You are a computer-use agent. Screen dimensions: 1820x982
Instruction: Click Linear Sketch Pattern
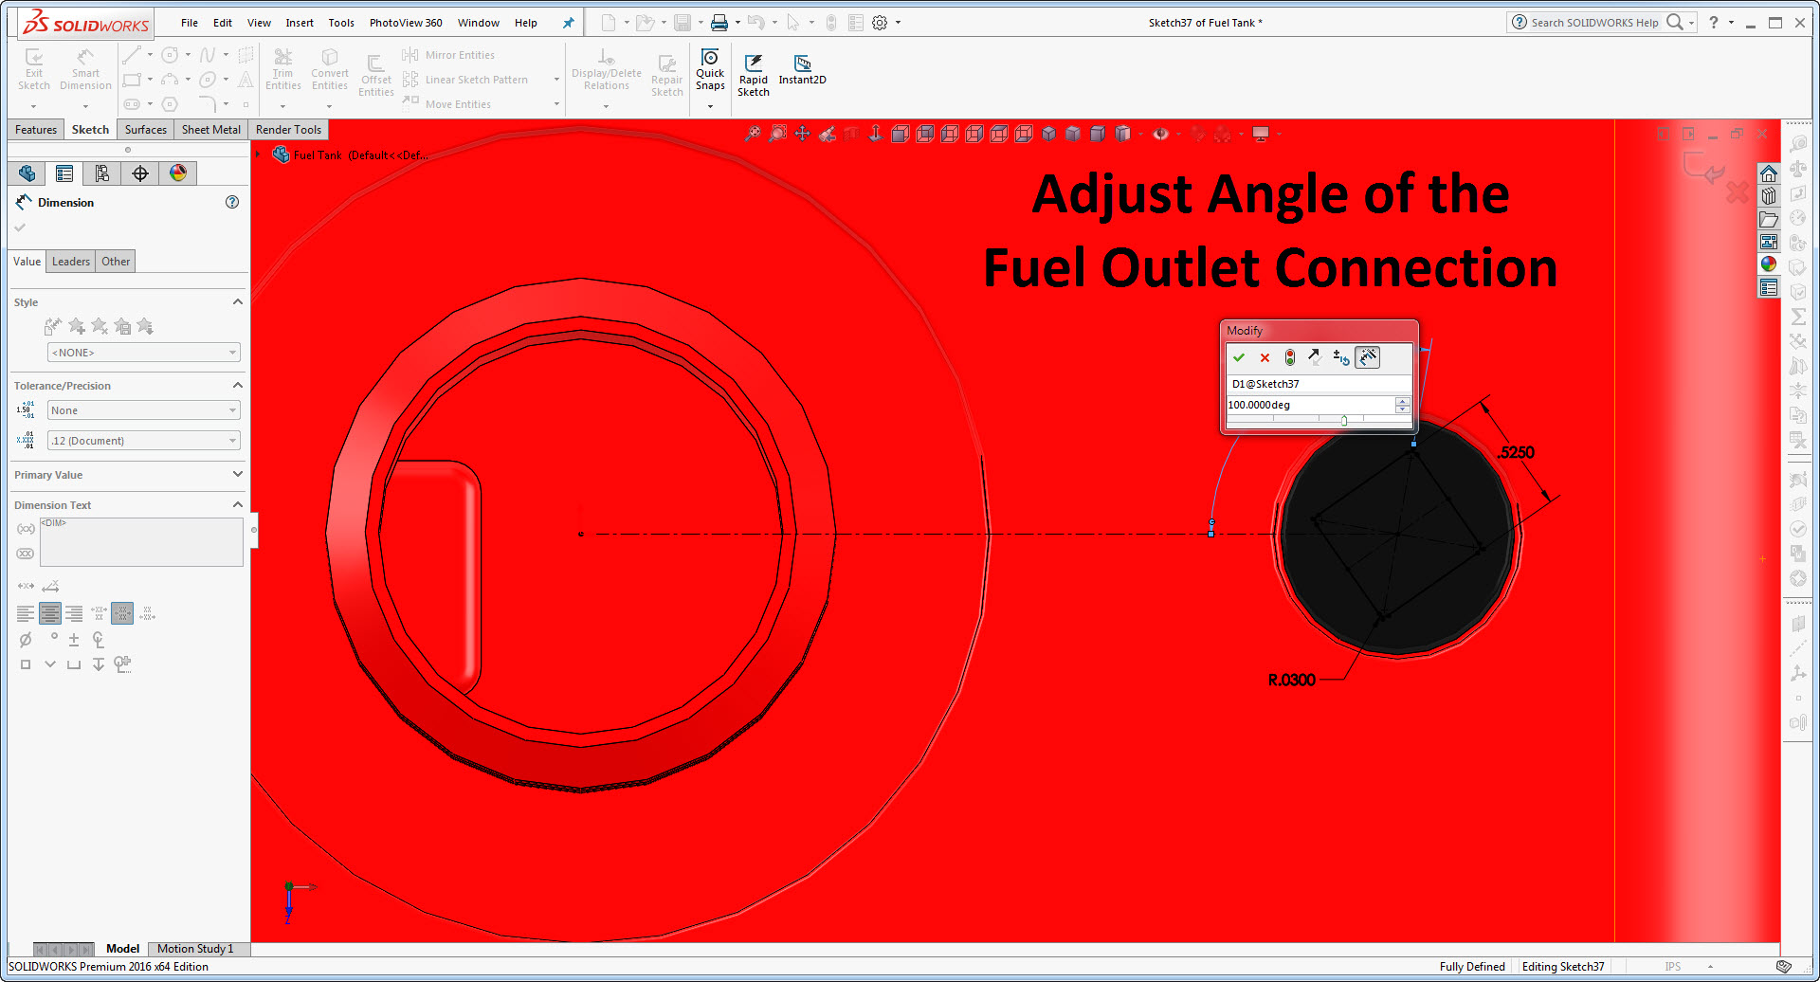(x=465, y=80)
